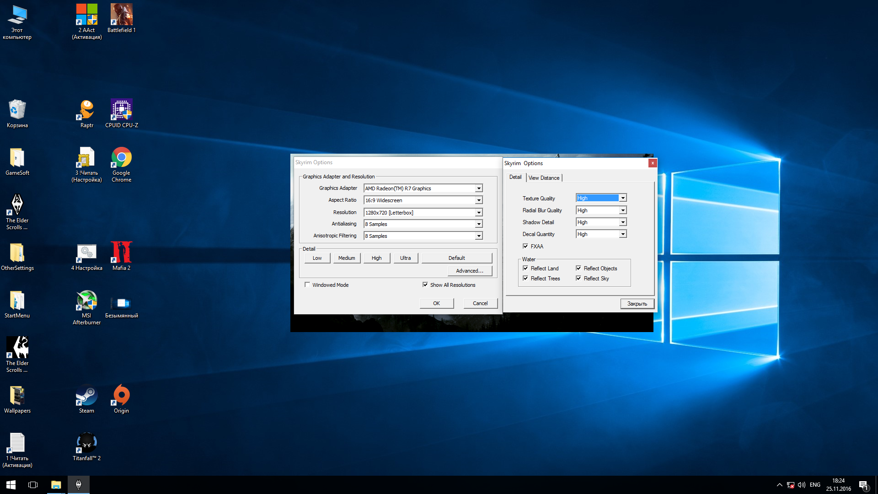Image resolution: width=878 pixels, height=494 pixels.
Task: Open the Antialiasing dropdown
Action: [423, 224]
